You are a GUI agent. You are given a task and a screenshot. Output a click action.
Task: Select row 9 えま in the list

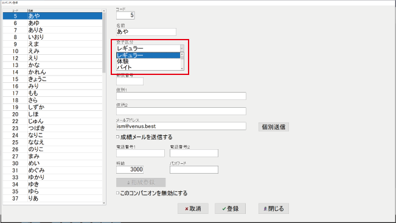click(x=52, y=44)
